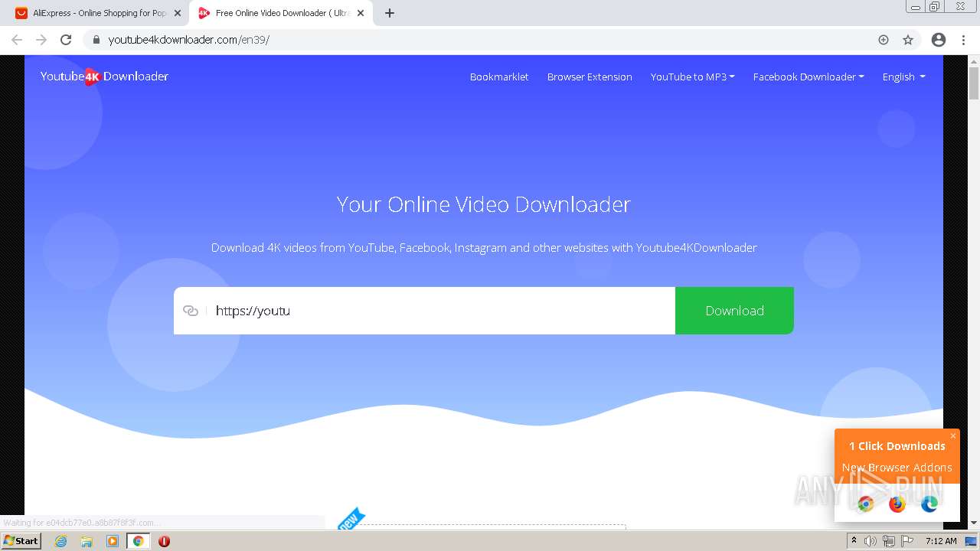
Task: Open File Explorer from the taskbar
Action: click(87, 541)
